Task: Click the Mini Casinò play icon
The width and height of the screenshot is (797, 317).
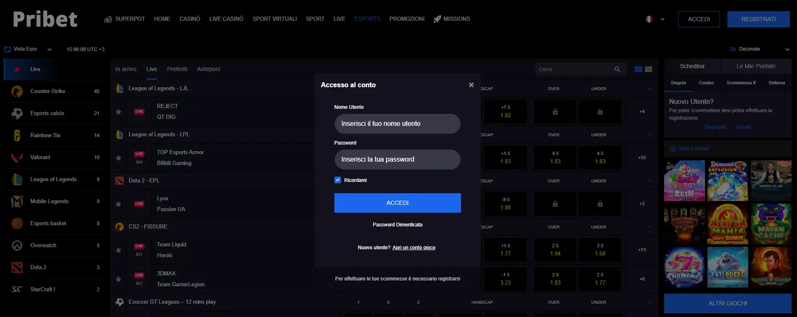Action: 672,149
